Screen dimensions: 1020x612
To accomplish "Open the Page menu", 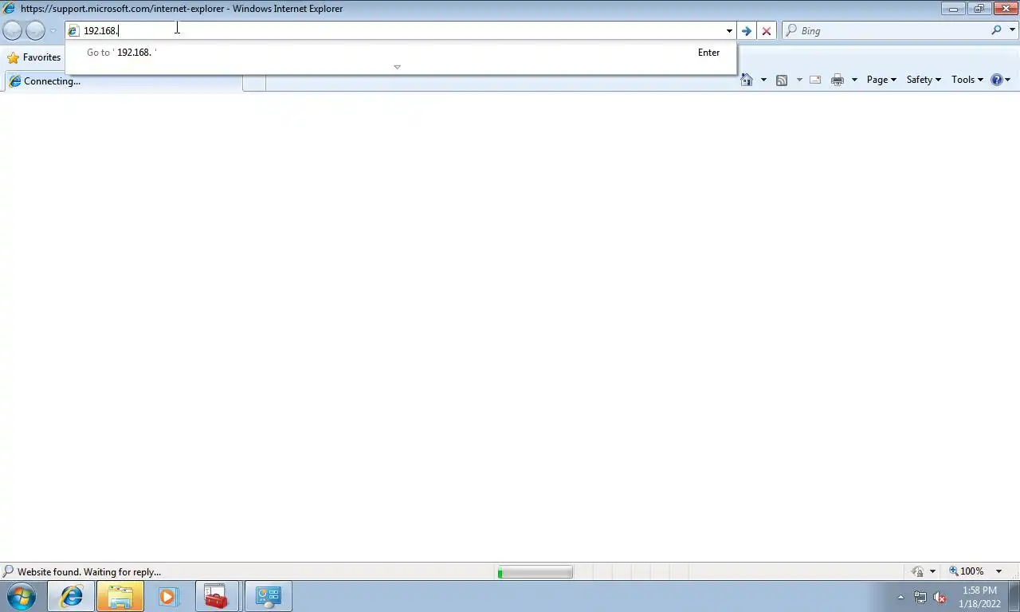I will click(x=881, y=80).
